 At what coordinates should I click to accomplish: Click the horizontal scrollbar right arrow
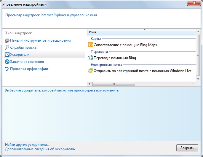coord(193,84)
